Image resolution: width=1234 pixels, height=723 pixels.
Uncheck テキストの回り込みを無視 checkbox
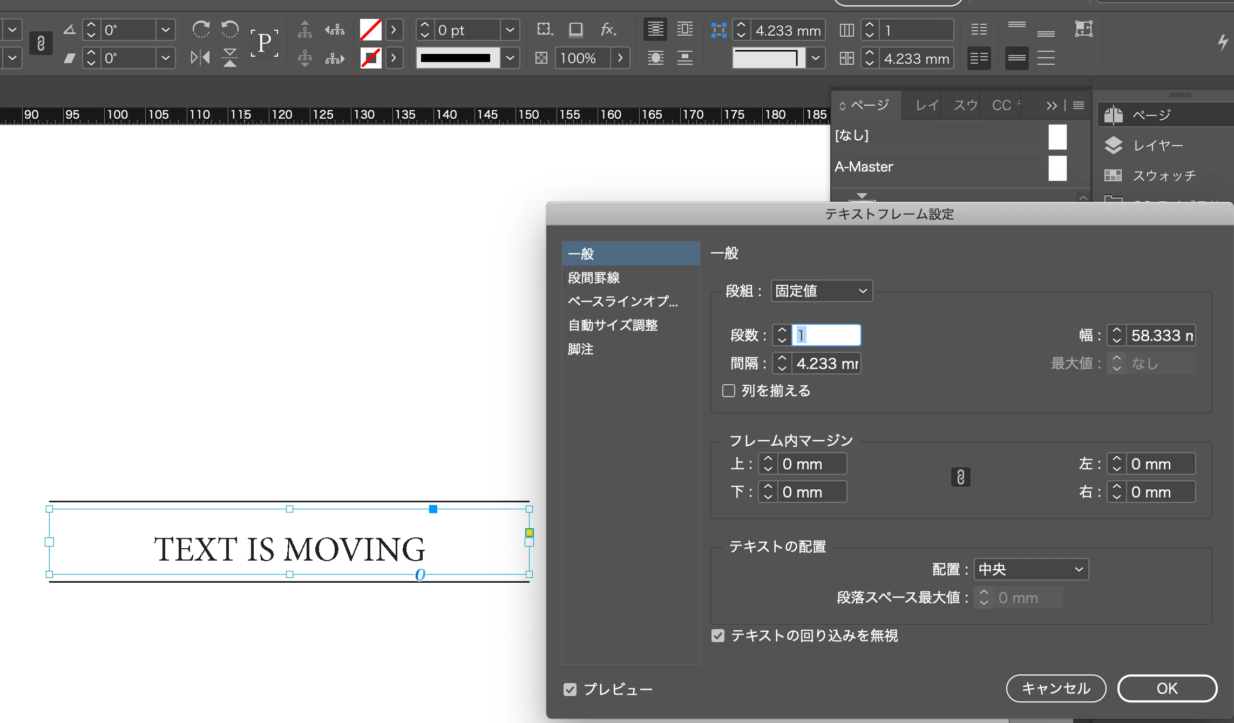(x=718, y=636)
